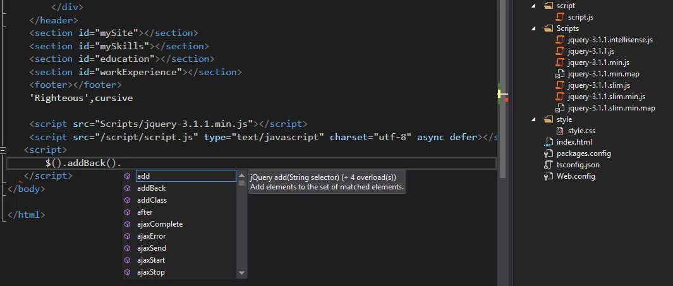Click the "mySkills" id attribute value
This screenshot has height=286, width=673.
(x=122, y=46)
